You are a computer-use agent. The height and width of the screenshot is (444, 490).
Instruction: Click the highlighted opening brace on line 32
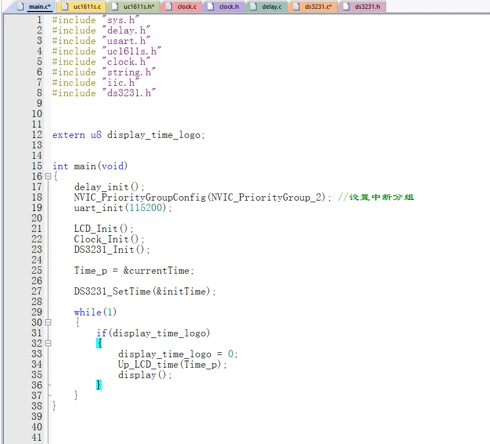pyautogui.click(x=99, y=343)
